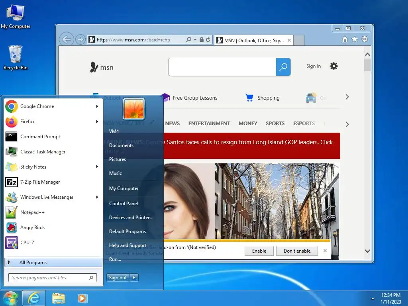Show more MSN news categories chevron
The height and width of the screenshot is (306, 408).
pyautogui.click(x=347, y=124)
